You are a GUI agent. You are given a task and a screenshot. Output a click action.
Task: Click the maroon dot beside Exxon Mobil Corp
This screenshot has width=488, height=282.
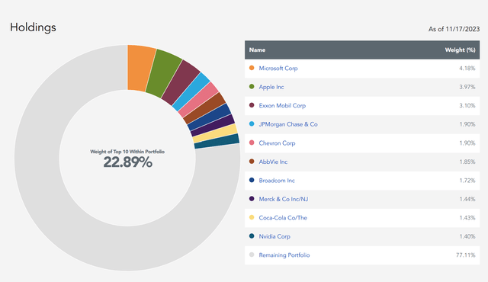point(252,105)
